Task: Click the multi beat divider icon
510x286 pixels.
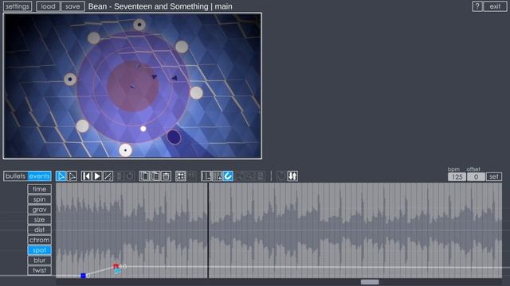Action: coord(217,176)
